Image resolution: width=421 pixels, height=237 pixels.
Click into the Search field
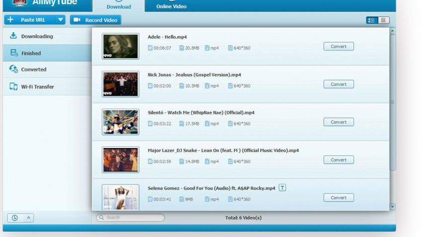point(131,218)
